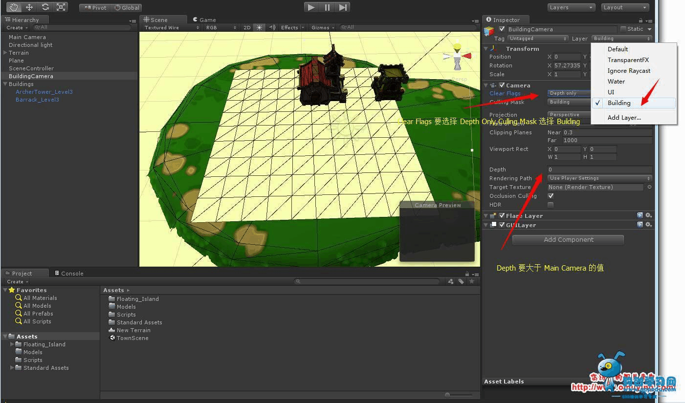
Task: Open the Effects dropdown
Action: (292, 28)
